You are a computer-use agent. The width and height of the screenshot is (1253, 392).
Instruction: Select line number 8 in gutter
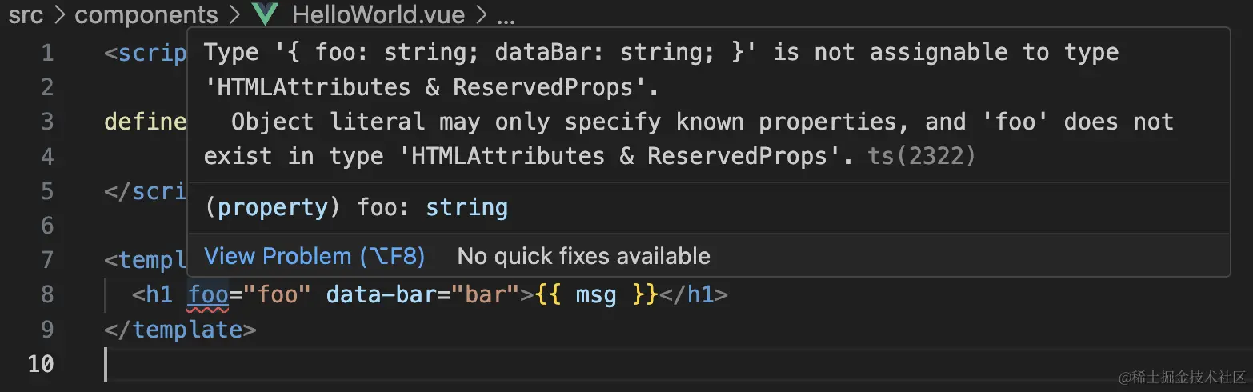(46, 294)
